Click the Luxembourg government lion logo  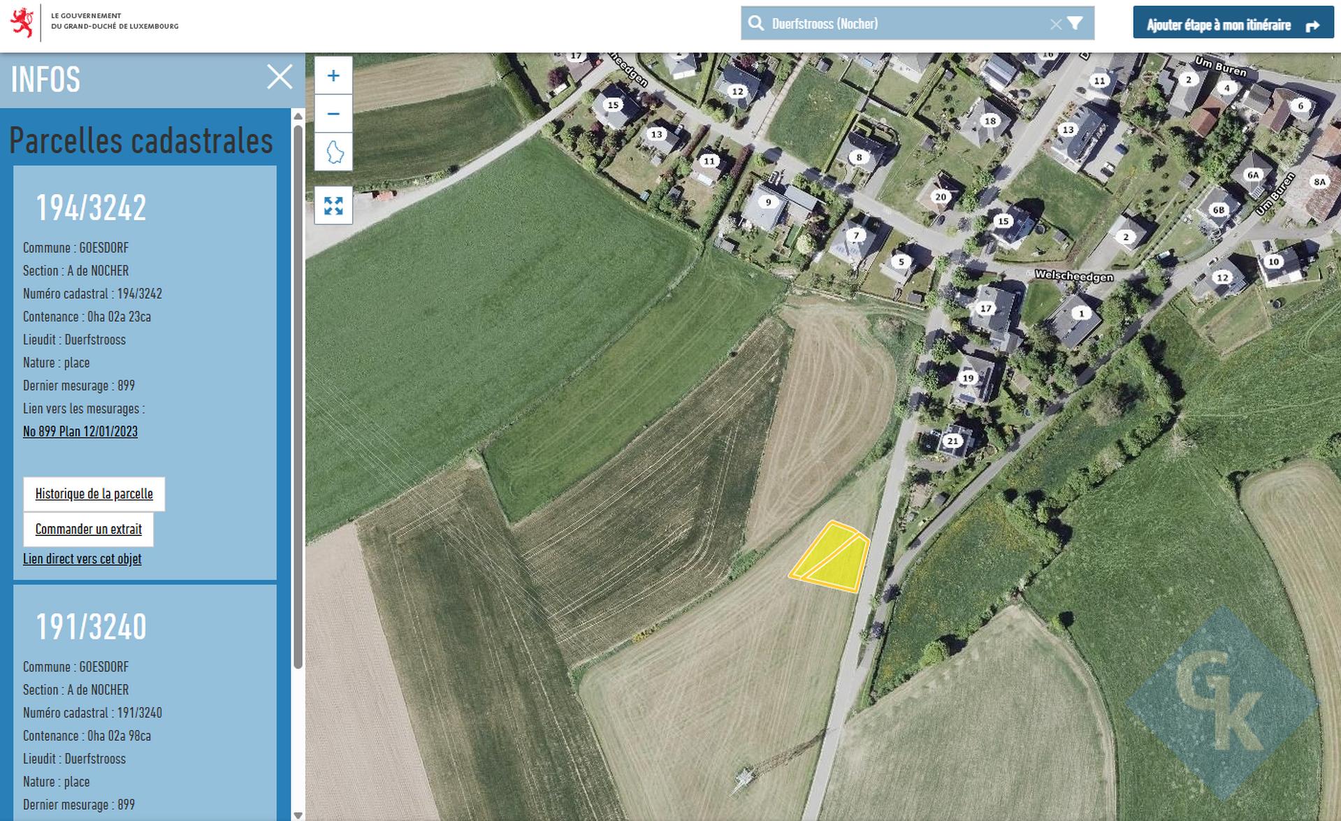pyautogui.click(x=22, y=22)
